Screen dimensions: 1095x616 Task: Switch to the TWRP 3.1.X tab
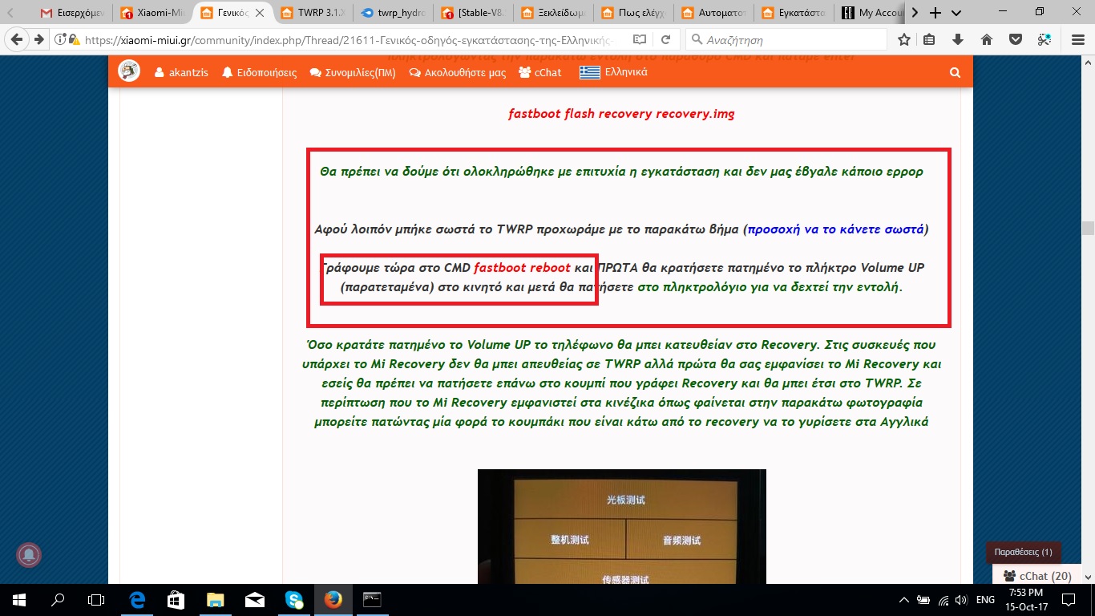(313, 13)
